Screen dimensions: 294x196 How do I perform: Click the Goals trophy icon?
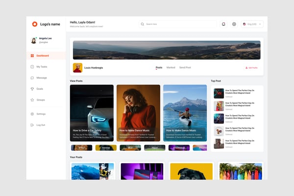click(32, 89)
